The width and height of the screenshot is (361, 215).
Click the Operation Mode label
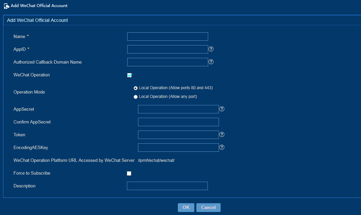point(29,92)
